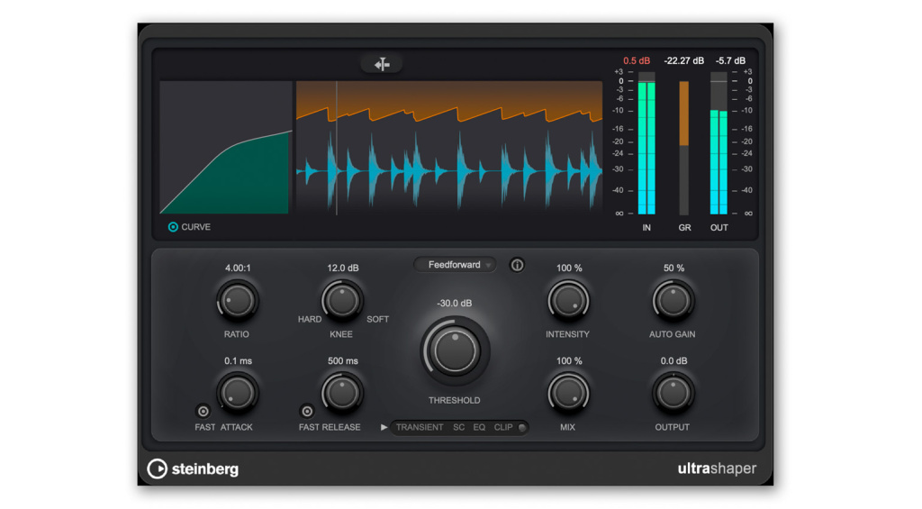The height and width of the screenshot is (509, 922).
Task: Open the Feedforward mode dropdown
Action: tap(455, 265)
